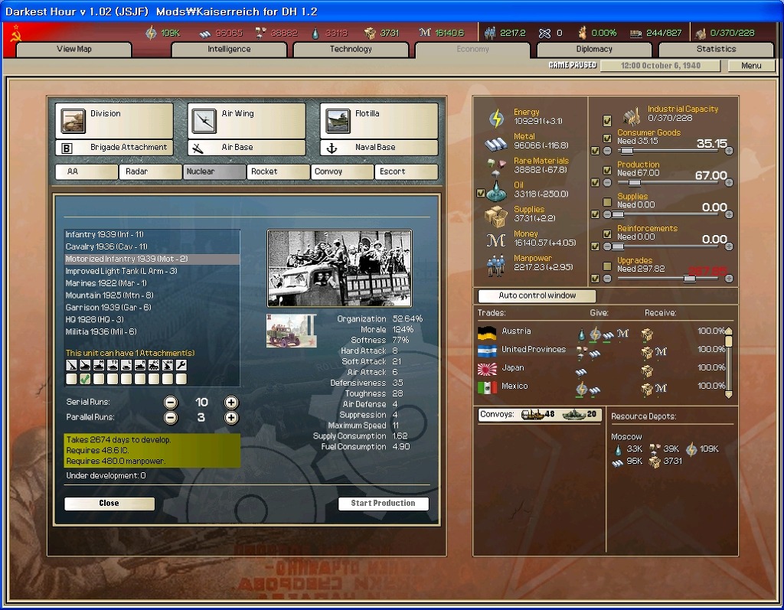Click the Close button
This screenshot has width=784, height=610.
pos(109,504)
